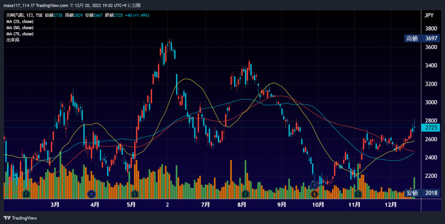
Task: Click the masa117_114 author name in header
Action: [x=16, y=5]
